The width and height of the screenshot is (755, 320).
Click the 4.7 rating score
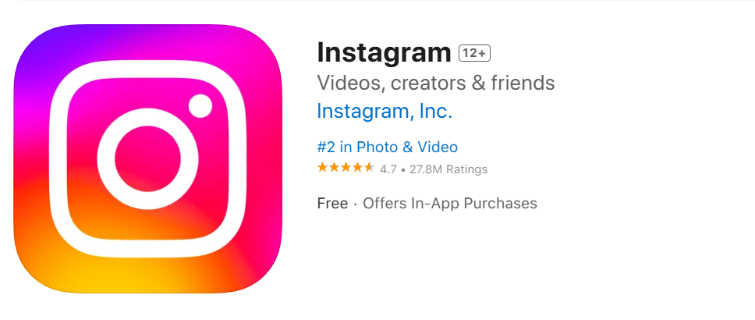pos(388,169)
